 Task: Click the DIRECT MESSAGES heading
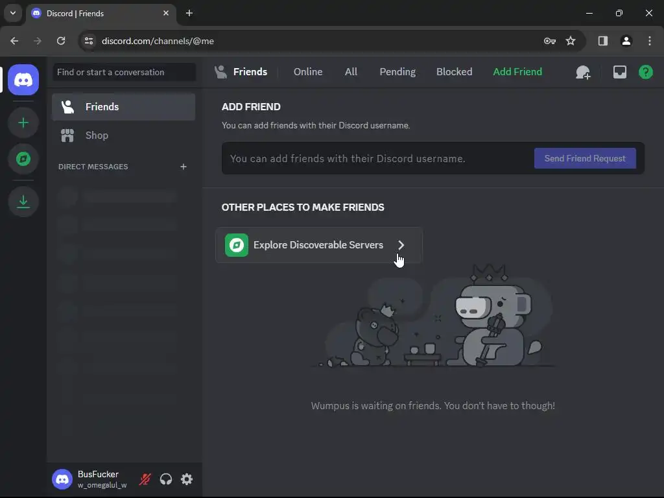pyautogui.click(x=93, y=167)
